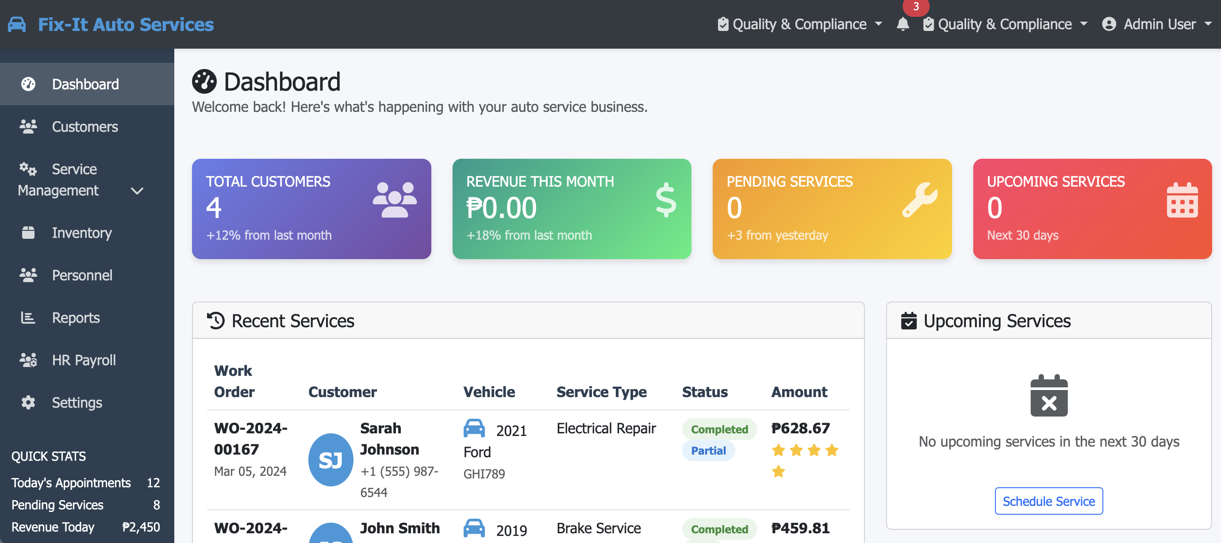Click Sarah Johnson's SJ avatar
The image size is (1221, 543).
pos(331,459)
